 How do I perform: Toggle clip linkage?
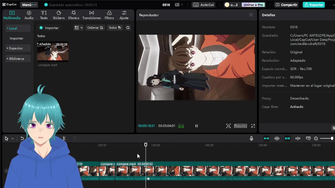pyautogui.click(x=287, y=138)
